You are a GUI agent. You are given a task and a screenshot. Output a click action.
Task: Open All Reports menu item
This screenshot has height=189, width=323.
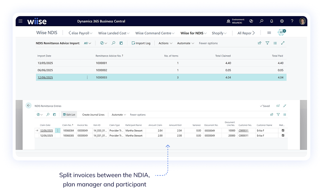244,33
